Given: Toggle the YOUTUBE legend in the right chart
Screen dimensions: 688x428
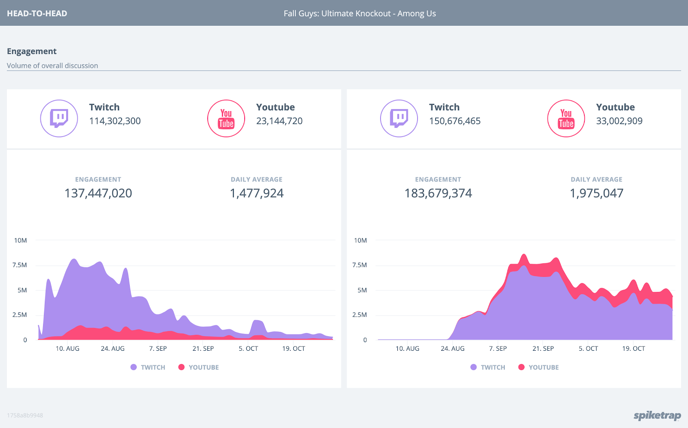Looking at the screenshot, I should (x=538, y=367).
